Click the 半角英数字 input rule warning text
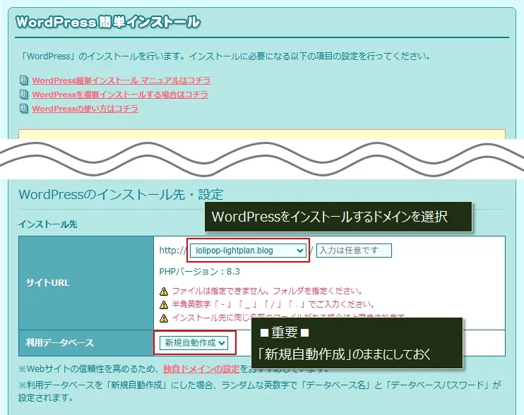Viewport: 524px width, 415px height. click(x=274, y=304)
